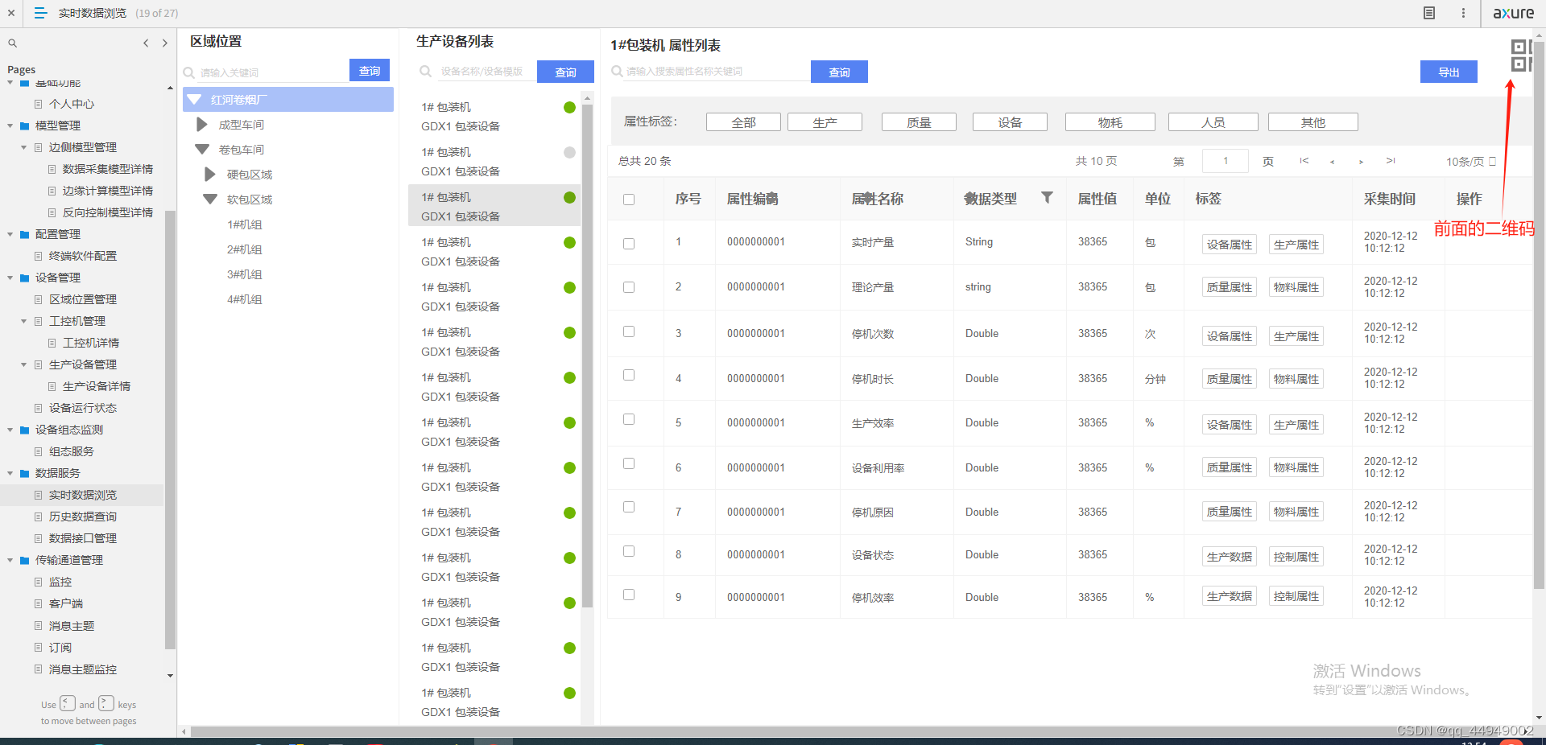The image size is (1546, 745).
Task: Click the attribute name search input
Action: pos(717,72)
